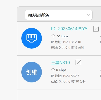
Task: Select the text 0 Kbps
Action: (61, 70)
